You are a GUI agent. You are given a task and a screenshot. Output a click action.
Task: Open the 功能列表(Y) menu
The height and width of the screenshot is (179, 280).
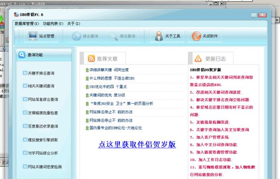53,24
